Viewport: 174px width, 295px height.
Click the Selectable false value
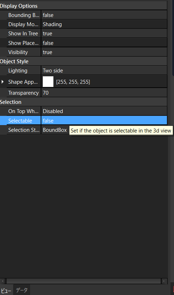pos(104,120)
